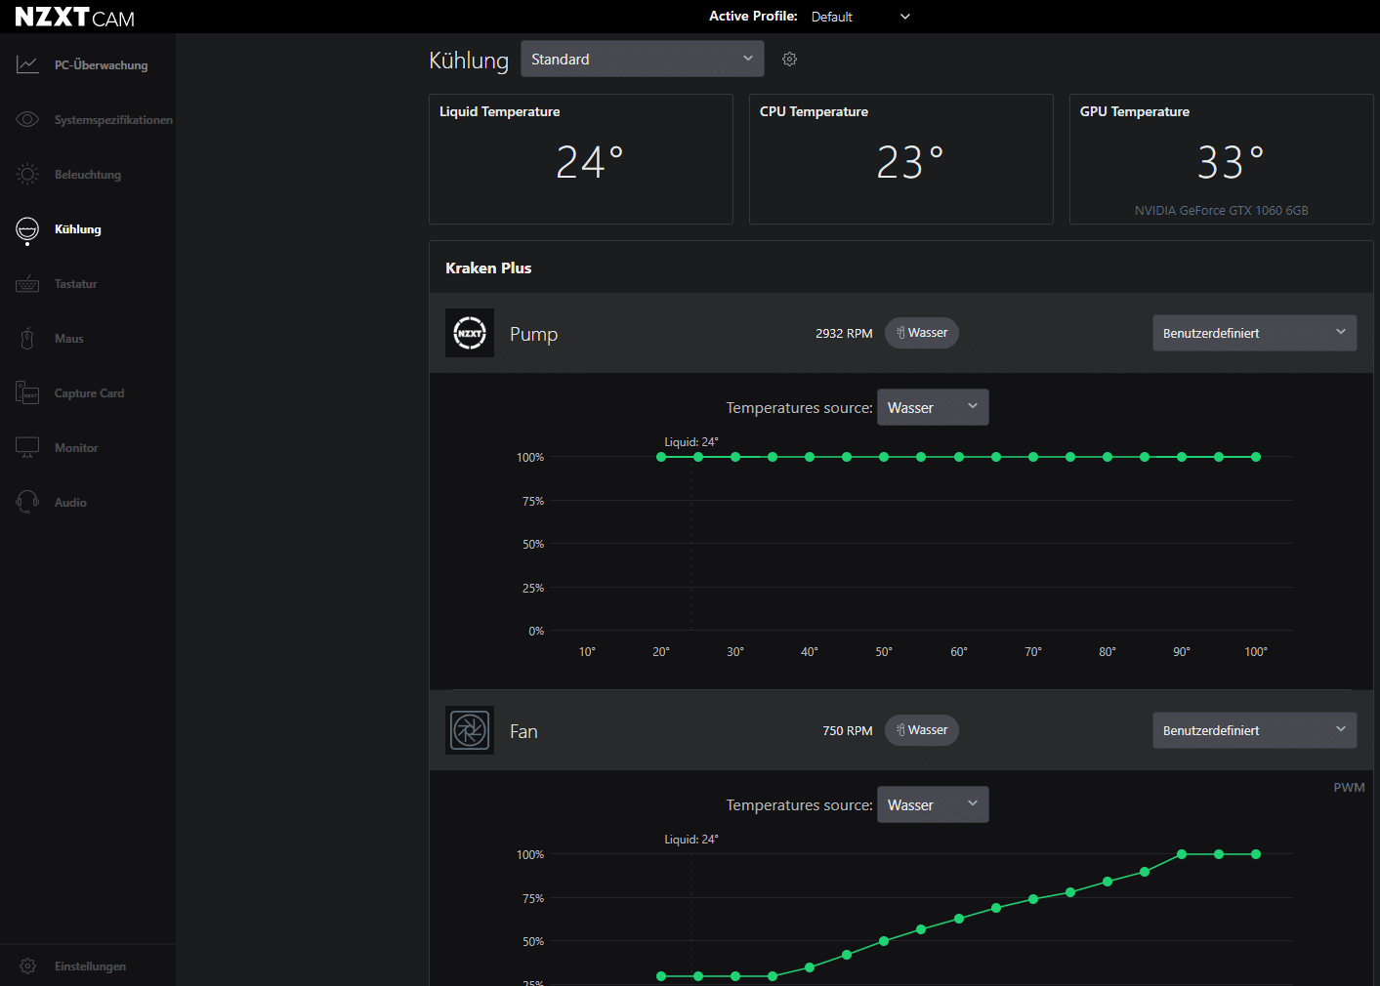
Task: Open the PC-Überwachung monitoring icon
Action: 27,65
